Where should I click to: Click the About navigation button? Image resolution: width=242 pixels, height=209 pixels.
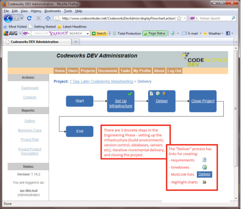click(159, 71)
